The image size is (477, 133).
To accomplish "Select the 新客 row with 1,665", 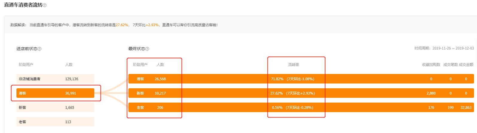I will pyautogui.click(x=55, y=107).
